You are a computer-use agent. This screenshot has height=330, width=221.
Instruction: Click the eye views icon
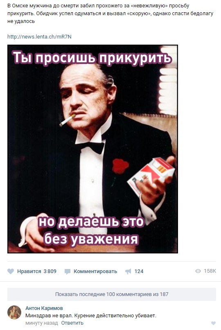point(198,271)
